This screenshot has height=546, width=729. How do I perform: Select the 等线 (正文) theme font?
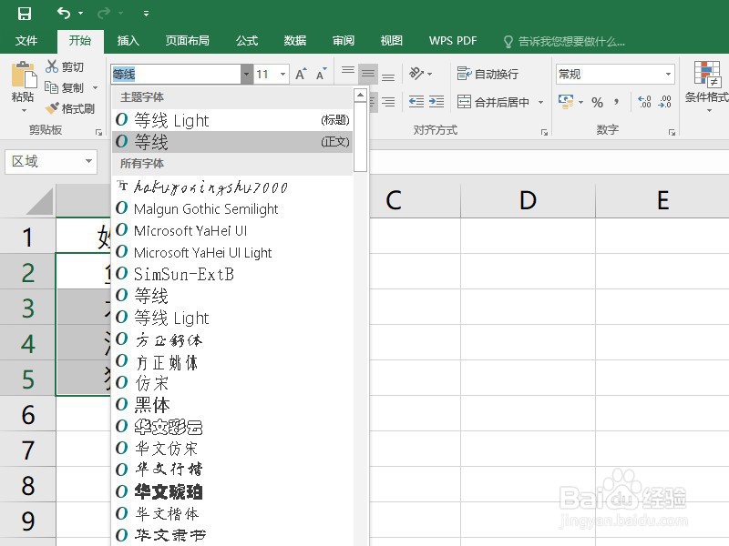coord(232,142)
